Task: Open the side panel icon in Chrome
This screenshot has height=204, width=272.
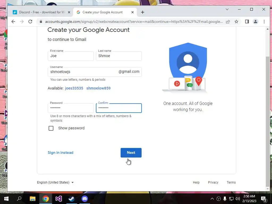Action: (x=247, y=22)
